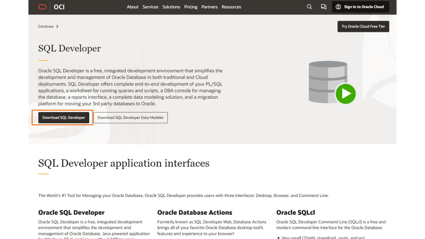Click the Oracle SQL Developer subheading

pyautogui.click(x=71, y=212)
